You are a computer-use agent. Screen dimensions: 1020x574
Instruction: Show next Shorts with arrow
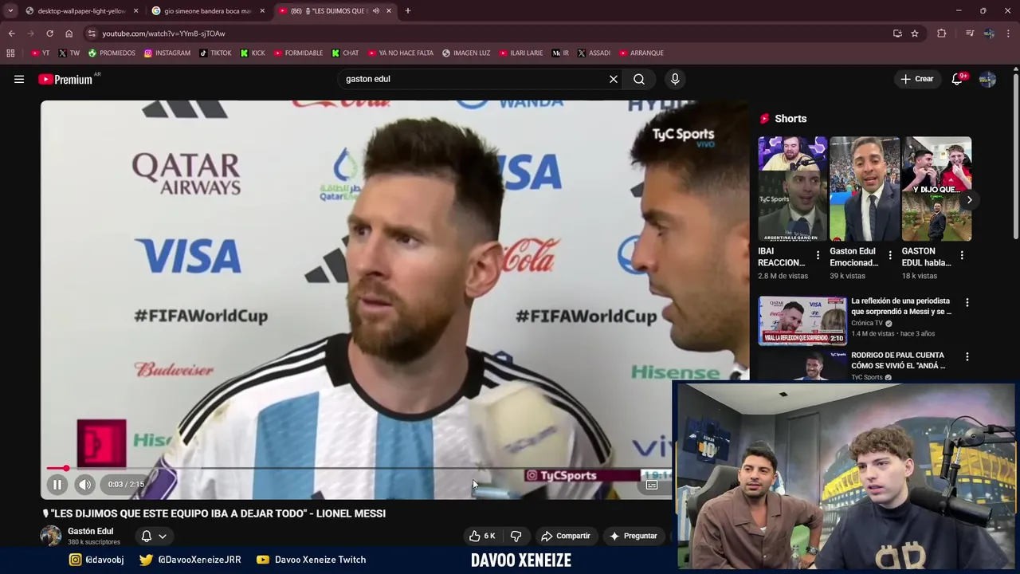[969, 199]
